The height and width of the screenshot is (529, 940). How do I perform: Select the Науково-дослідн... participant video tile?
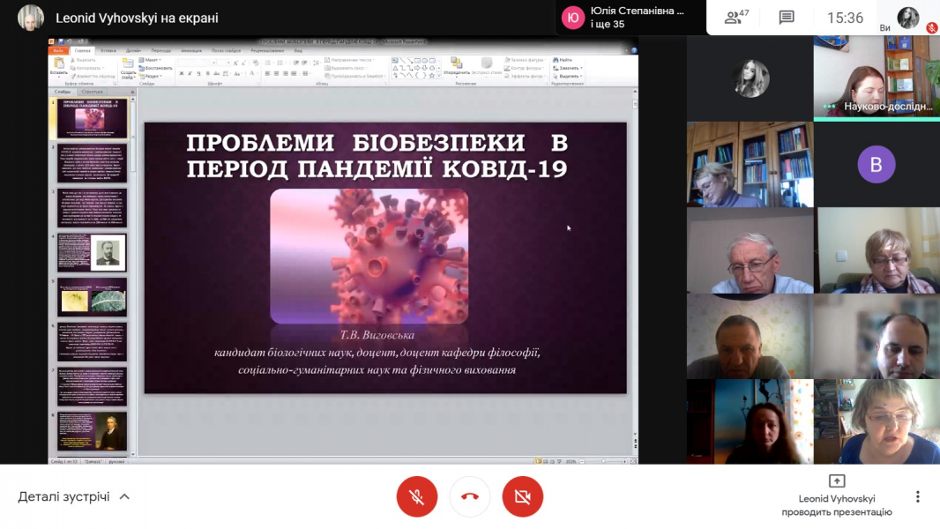coord(876,79)
